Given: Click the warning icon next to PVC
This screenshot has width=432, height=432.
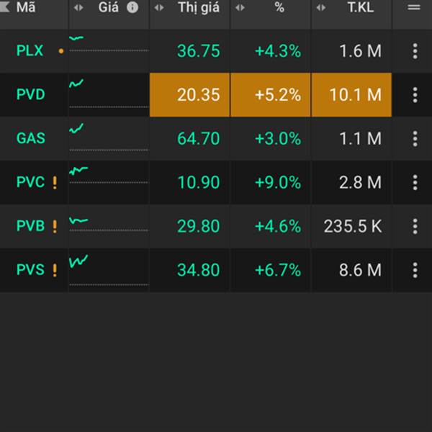Looking at the screenshot, I should [55, 182].
